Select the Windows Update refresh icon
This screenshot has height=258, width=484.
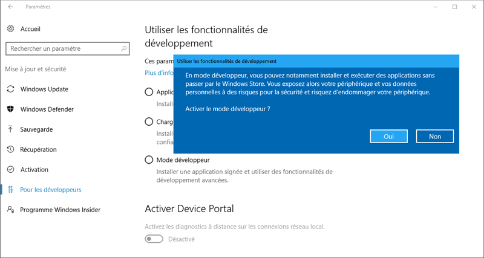[x=10, y=89]
